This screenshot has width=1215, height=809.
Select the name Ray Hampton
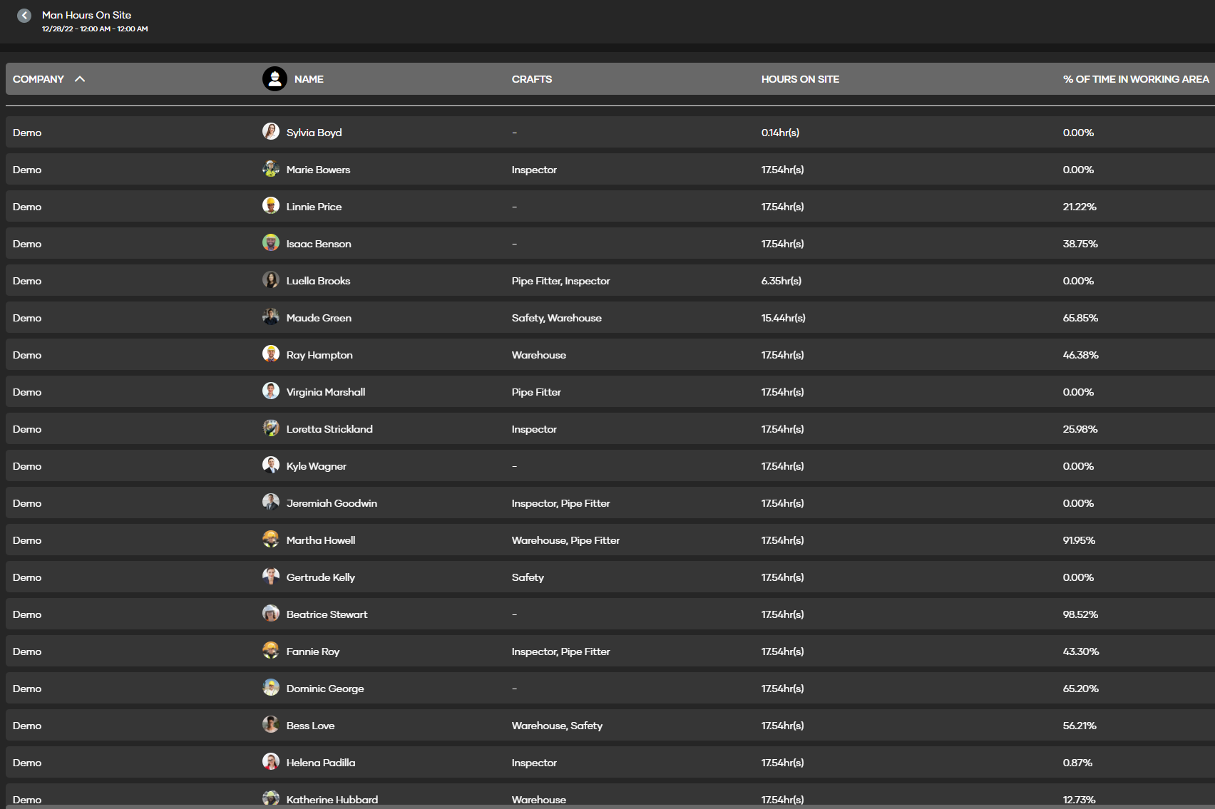tap(319, 355)
